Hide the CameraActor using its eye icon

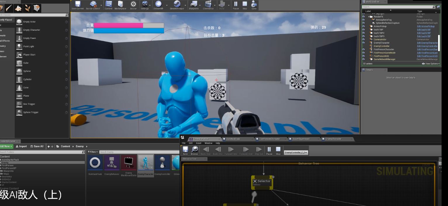[364, 40]
